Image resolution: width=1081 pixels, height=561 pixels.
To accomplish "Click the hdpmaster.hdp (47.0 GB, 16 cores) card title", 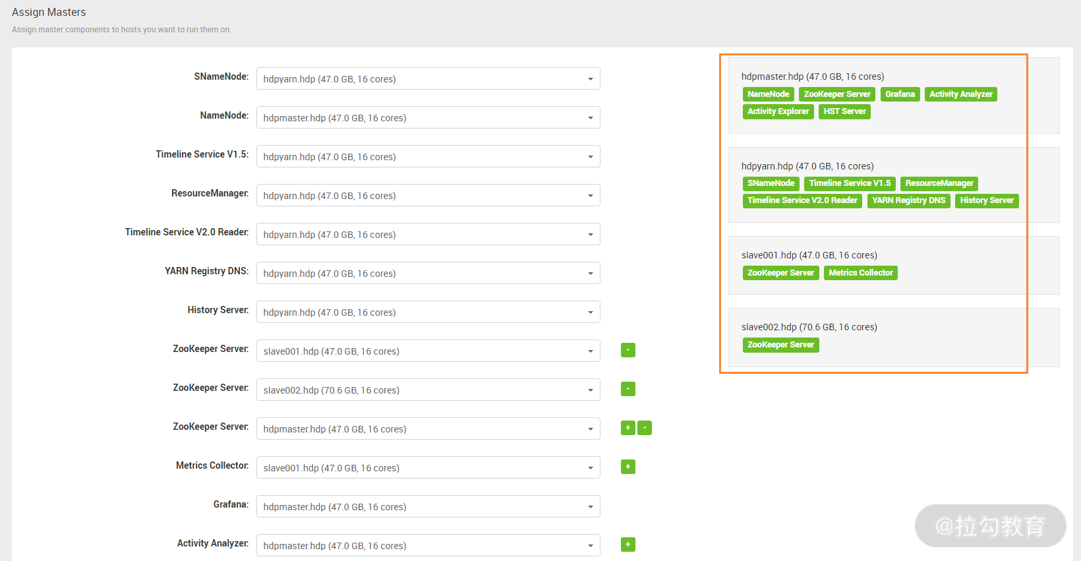I will pyautogui.click(x=813, y=76).
